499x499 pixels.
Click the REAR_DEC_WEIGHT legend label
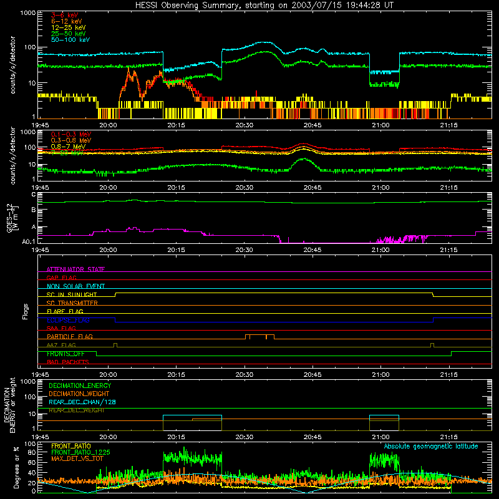click(77, 410)
